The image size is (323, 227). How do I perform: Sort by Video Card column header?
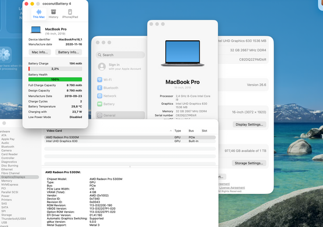click(x=54, y=131)
